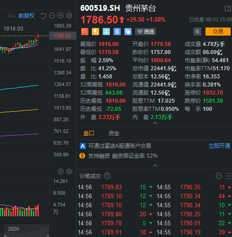Click 换手率 value 0.381%

pos(212,85)
